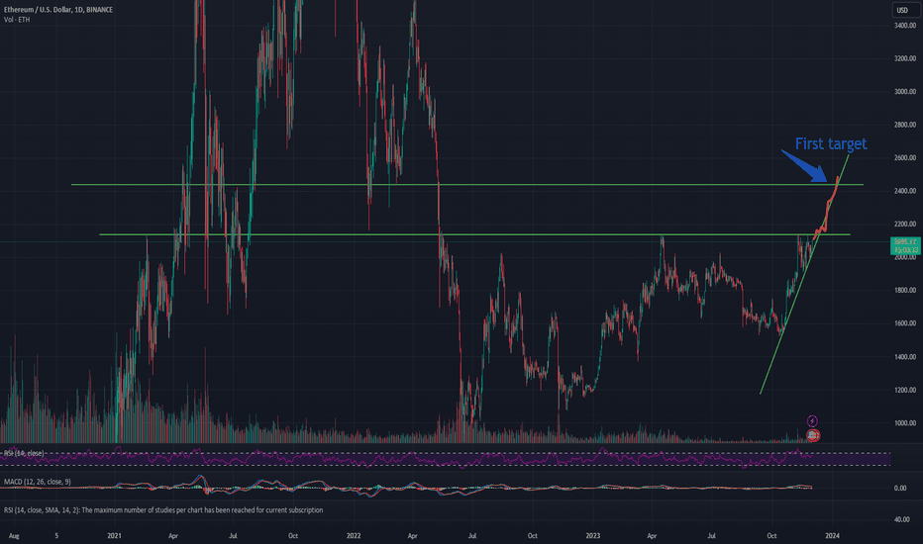Click the 1400.00 price axis label
Screen dimensions: 923x544
905,357
